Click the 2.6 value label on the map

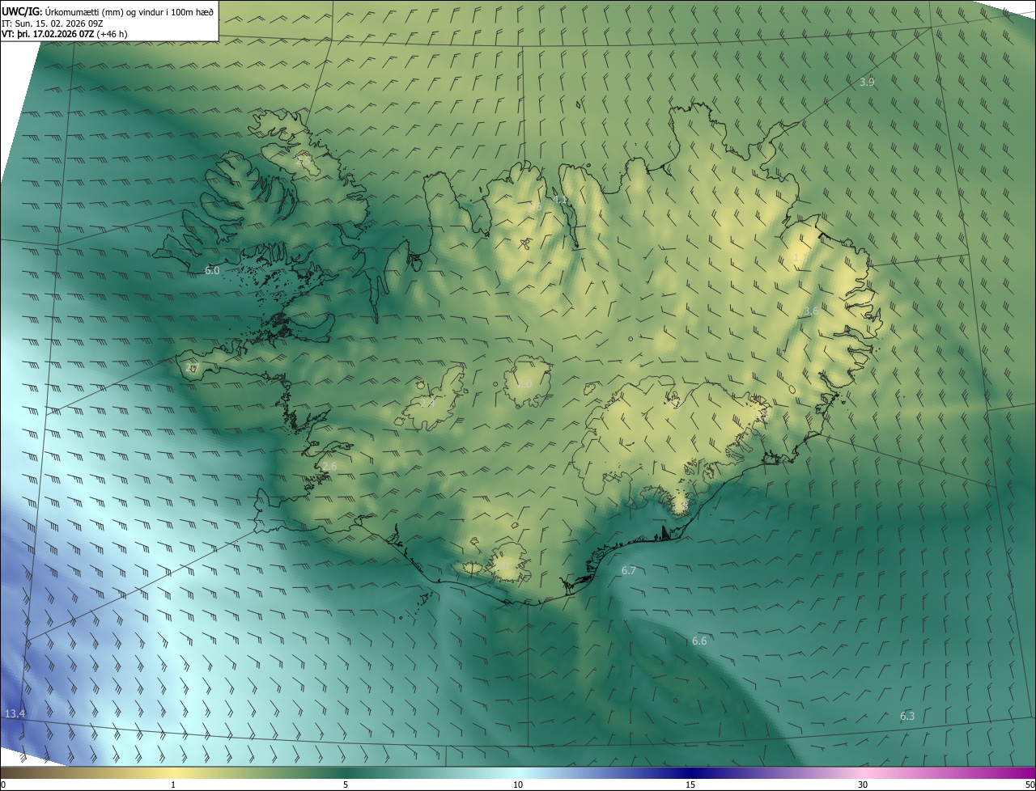click(329, 467)
